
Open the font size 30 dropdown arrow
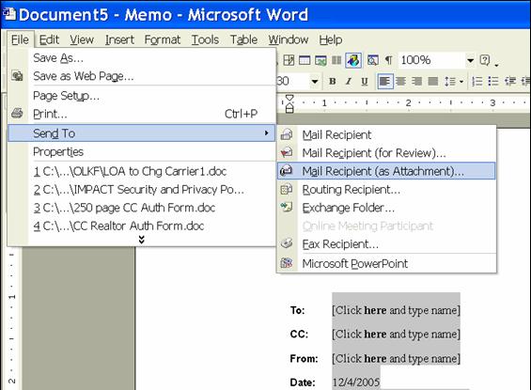[x=315, y=81]
